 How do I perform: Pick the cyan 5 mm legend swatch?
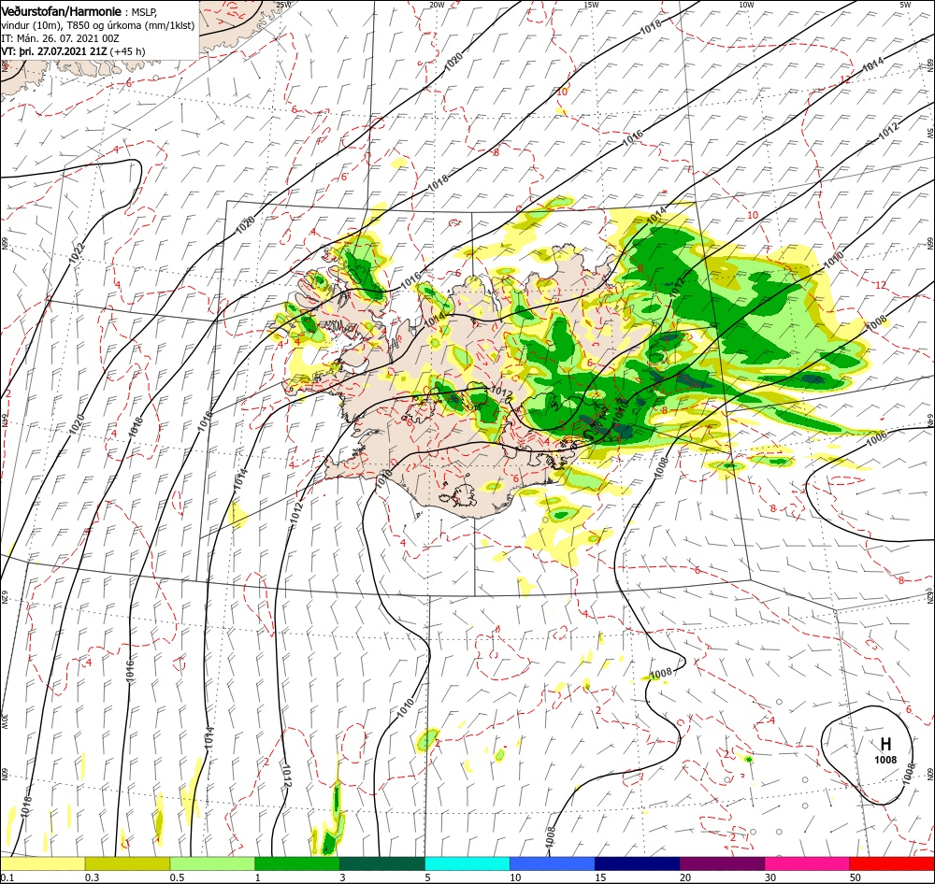467,863
